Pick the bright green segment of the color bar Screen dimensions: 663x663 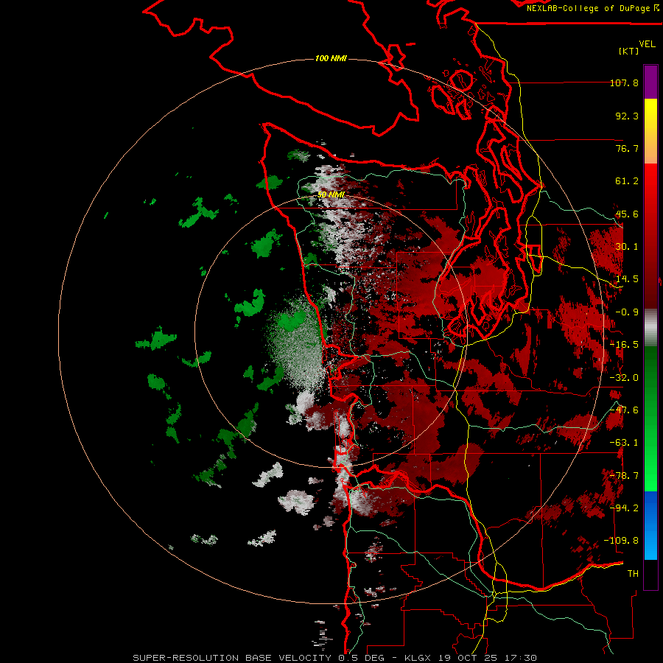click(650, 418)
